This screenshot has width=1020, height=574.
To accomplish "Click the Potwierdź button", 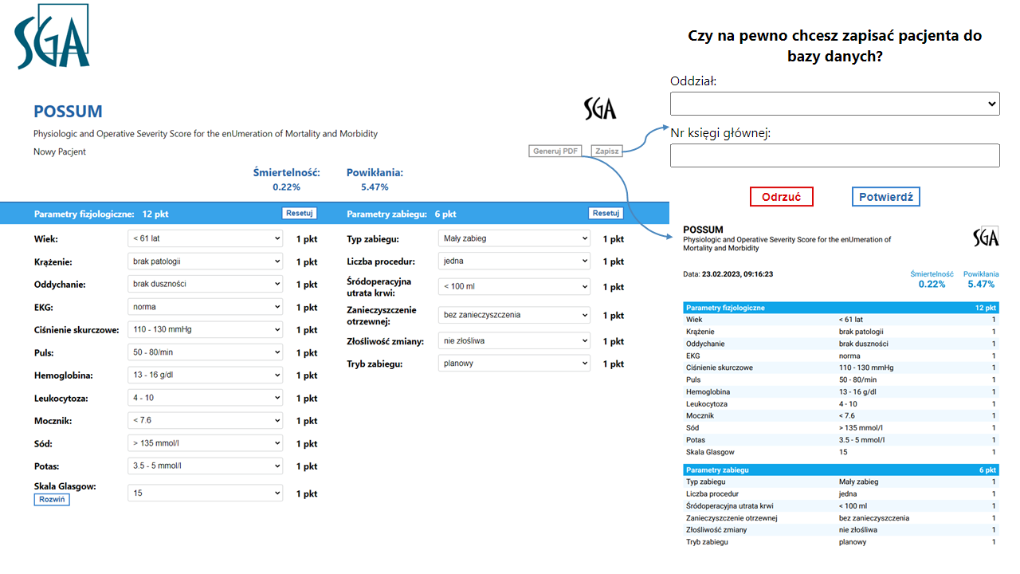I will [886, 197].
